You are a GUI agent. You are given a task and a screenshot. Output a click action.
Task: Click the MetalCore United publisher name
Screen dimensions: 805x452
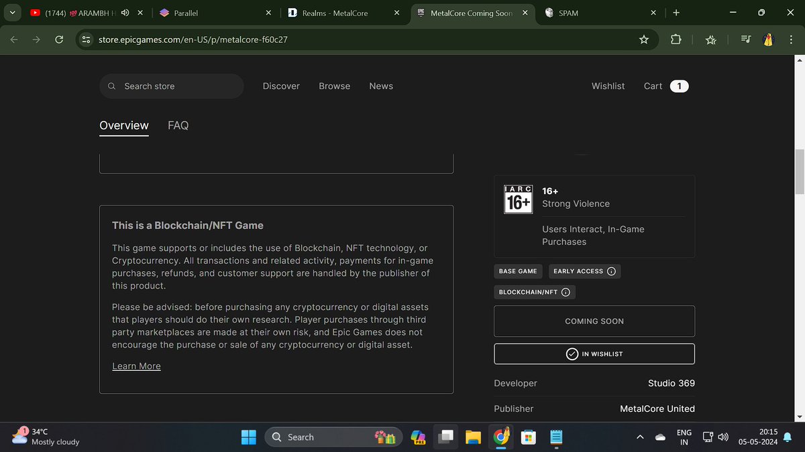[x=657, y=408]
